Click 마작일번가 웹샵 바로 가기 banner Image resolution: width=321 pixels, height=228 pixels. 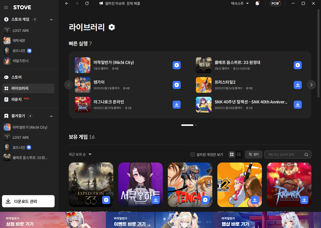[267, 220]
